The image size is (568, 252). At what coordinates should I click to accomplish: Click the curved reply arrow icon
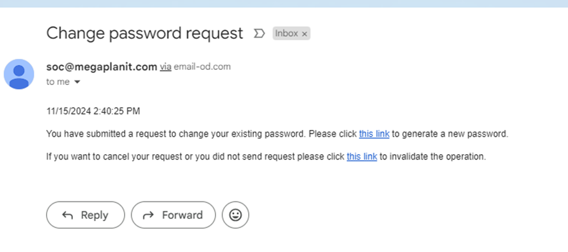pos(68,215)
